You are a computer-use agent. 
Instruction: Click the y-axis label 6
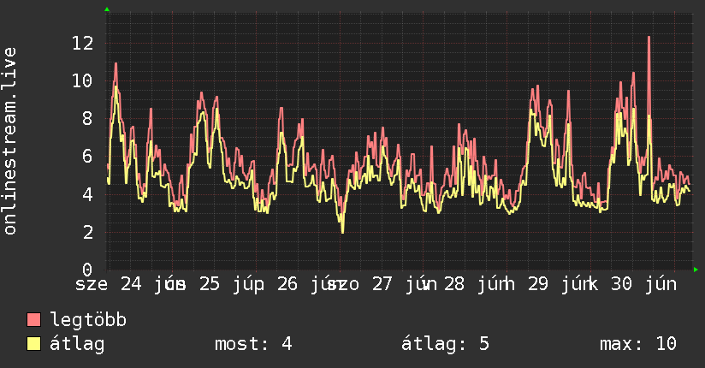(x=87, y=157)
